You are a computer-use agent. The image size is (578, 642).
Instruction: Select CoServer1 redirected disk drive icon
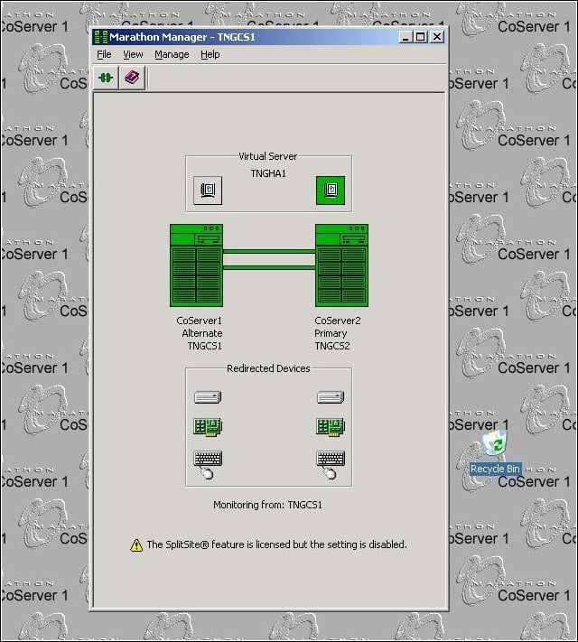pos(208,397)
